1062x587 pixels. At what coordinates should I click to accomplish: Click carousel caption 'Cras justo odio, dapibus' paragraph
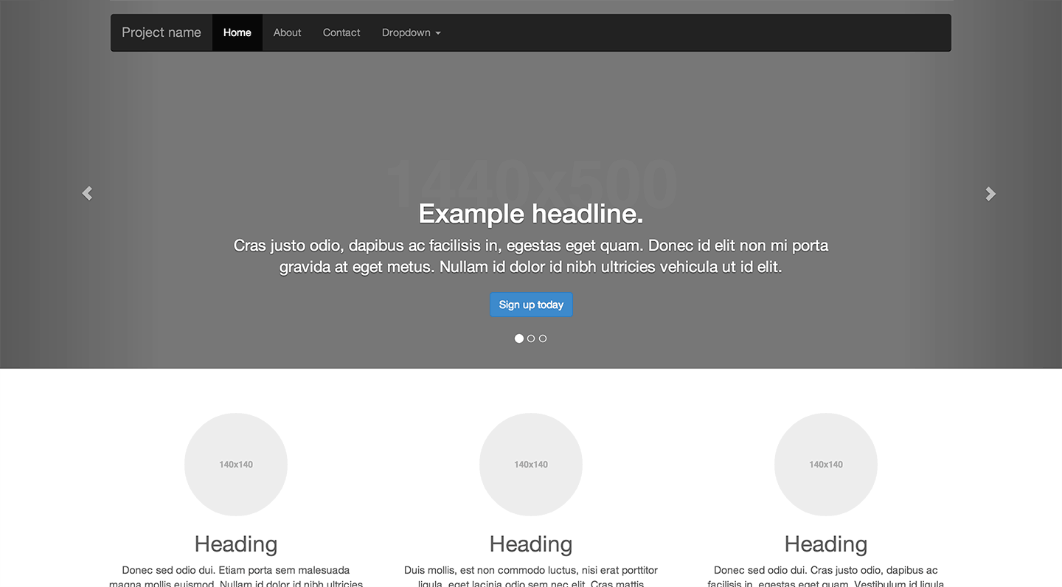pos(531,256)
